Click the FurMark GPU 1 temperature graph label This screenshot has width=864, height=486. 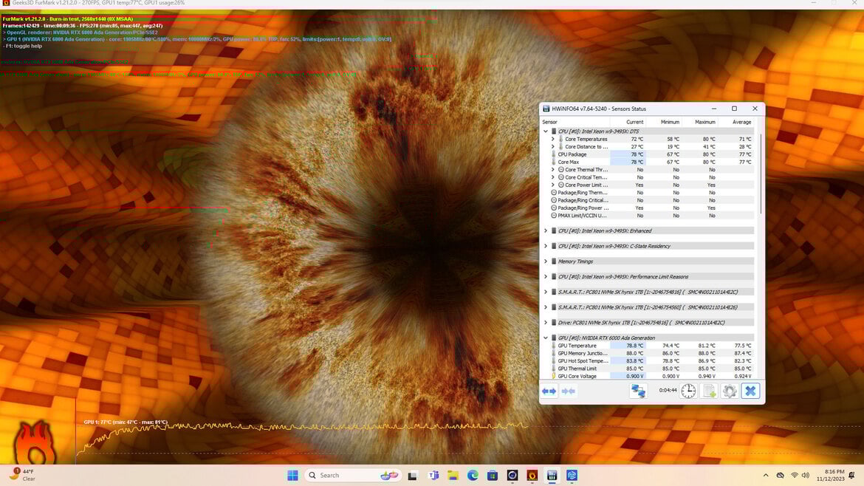(x=126, y=422)
